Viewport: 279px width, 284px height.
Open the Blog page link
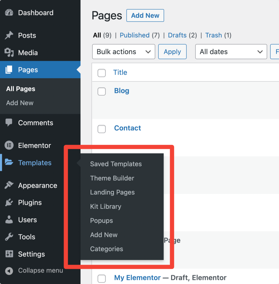point(122,91)
